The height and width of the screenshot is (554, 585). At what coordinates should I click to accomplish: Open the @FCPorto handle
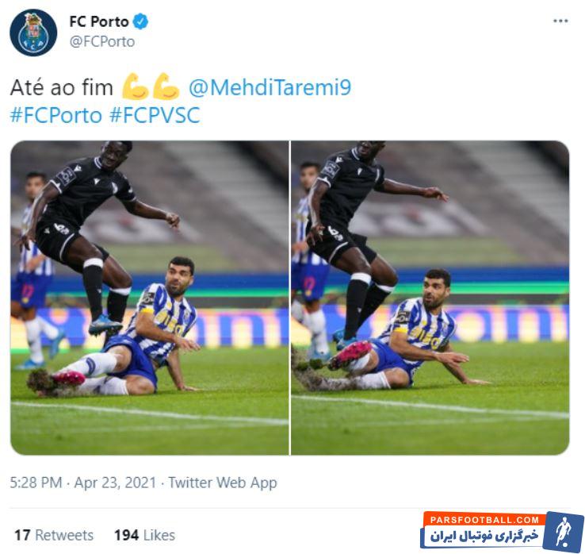click(x=102, y=41)
